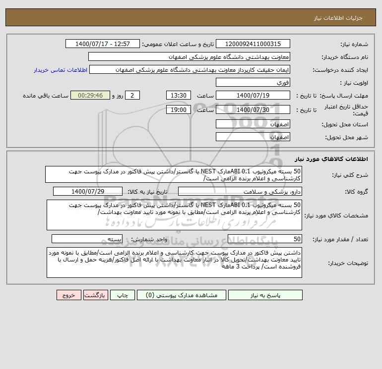382x369 pixels.
Task: Click the 'ایجاد کننده درخواست:' label
Action: pos(340,70)
